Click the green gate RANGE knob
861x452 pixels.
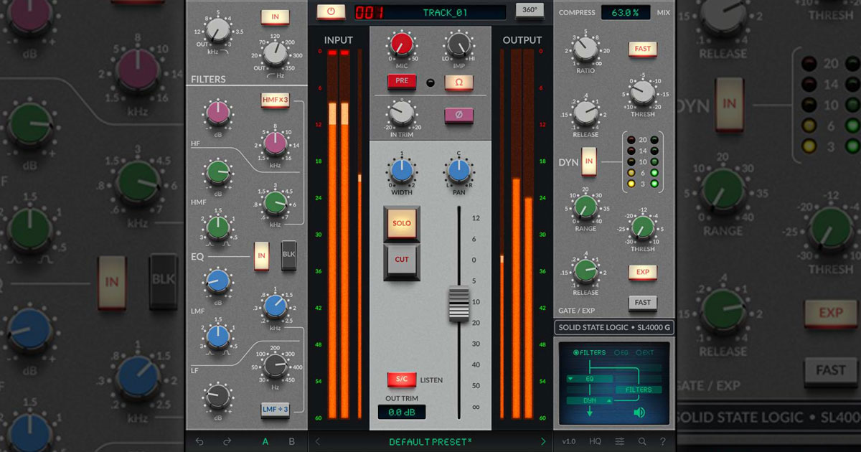(585, 207)
